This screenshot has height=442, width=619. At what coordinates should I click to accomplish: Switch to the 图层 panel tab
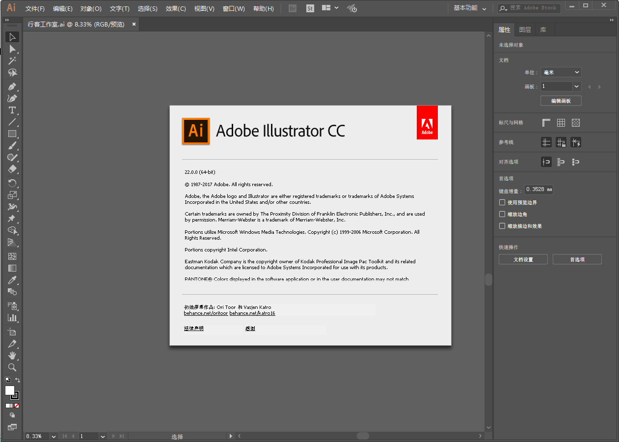pyautogui.click(x=525, y=29)
